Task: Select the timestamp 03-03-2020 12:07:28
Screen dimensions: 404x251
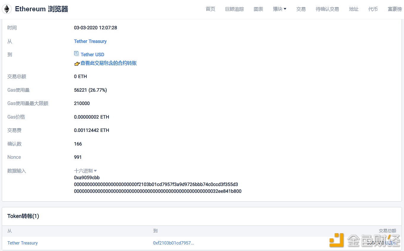Action: pyautogui.click(x=95, y=28)
